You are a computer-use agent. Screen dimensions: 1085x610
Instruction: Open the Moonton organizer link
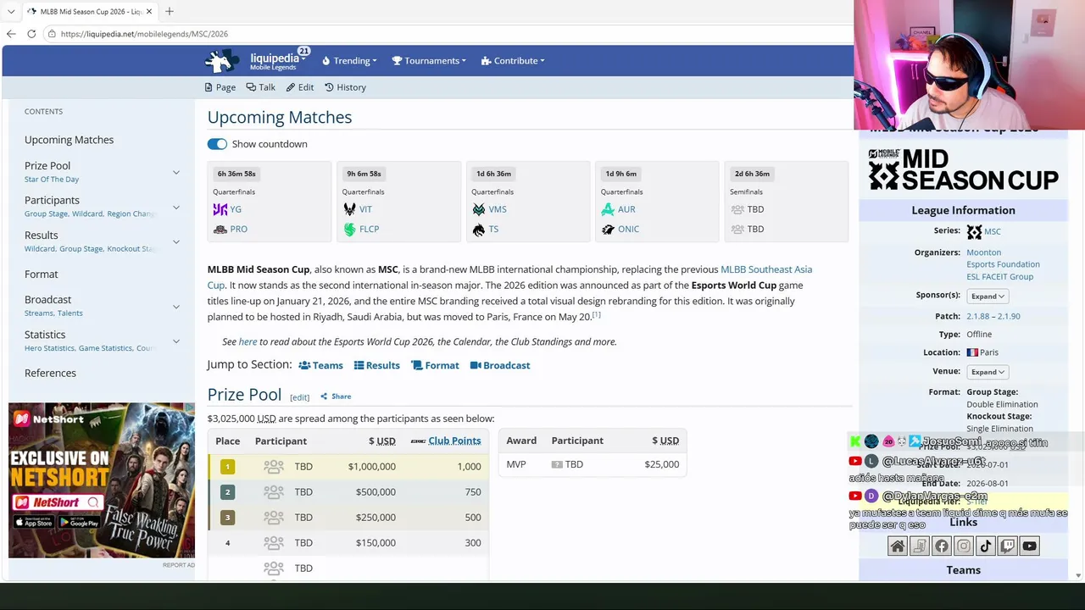pyautogui.click(x=983, y=252)
